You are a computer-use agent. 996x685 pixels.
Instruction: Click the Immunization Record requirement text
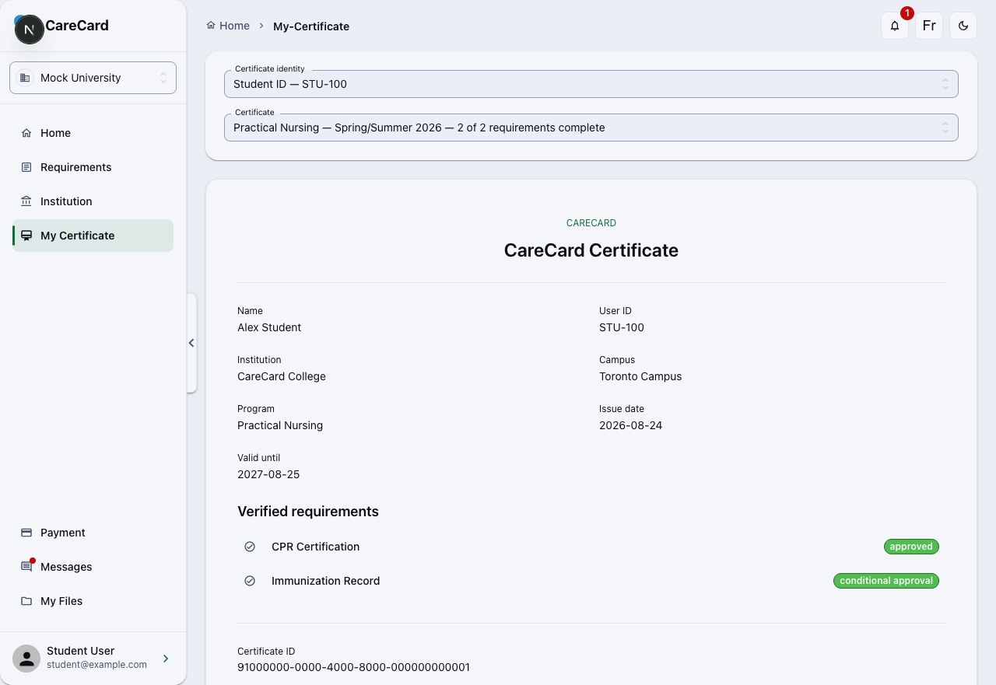[x=325, y=581]
